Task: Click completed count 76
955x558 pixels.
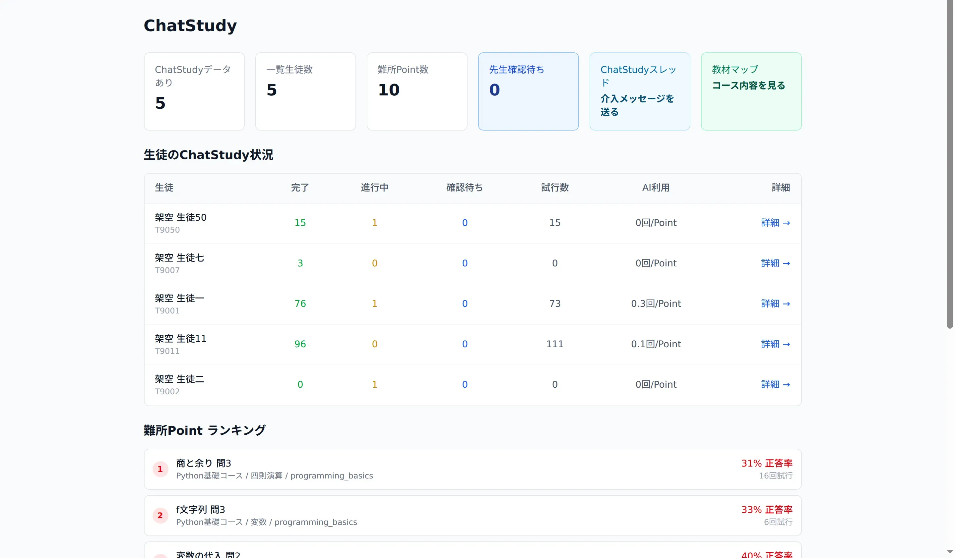Action: [300, 304]
